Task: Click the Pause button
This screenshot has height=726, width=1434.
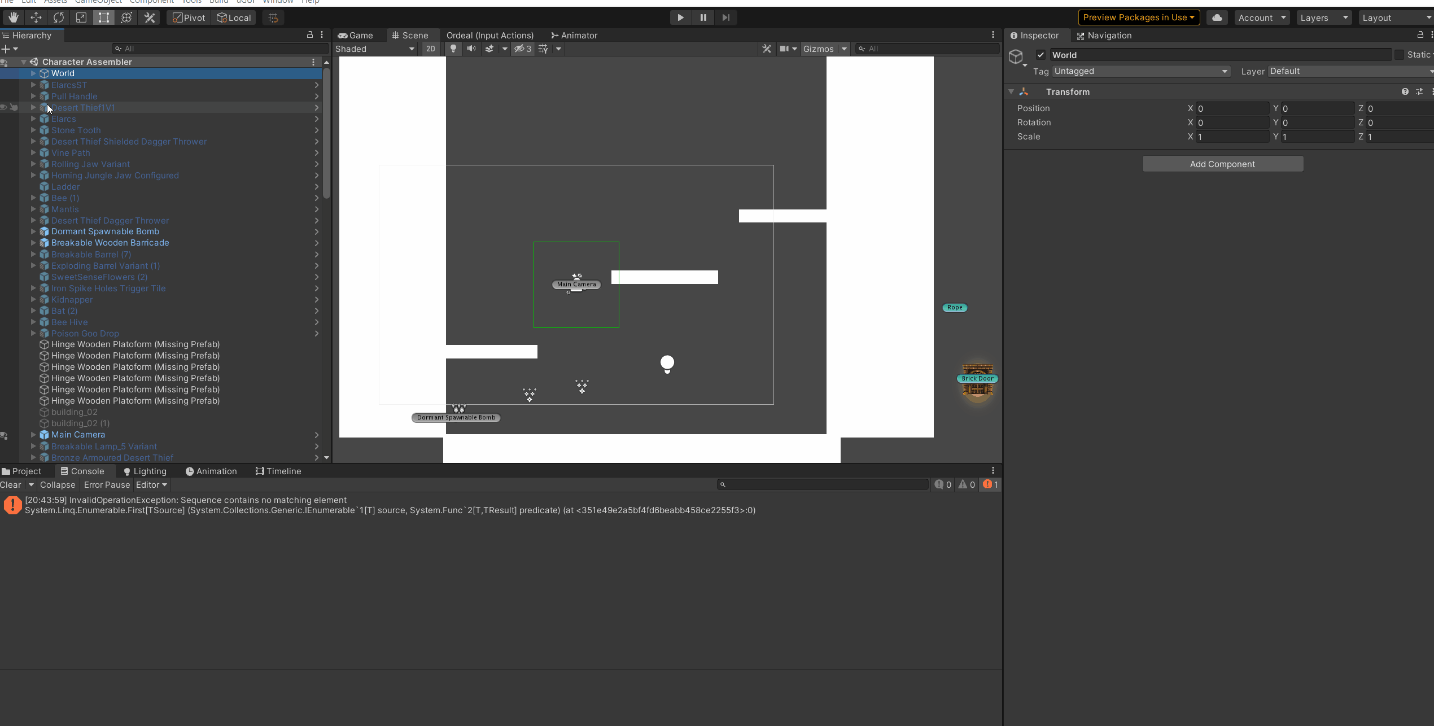Action: point(703,18)
